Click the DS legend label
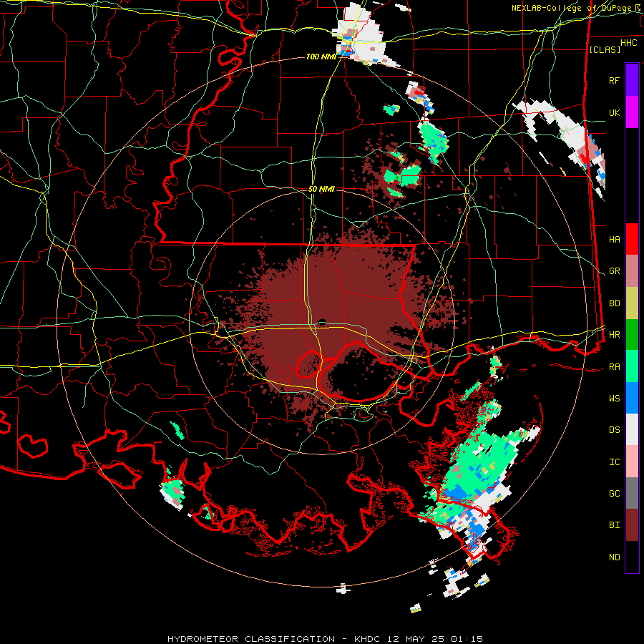This screenshot has width=644, height=644. click(x=615, y=430)
